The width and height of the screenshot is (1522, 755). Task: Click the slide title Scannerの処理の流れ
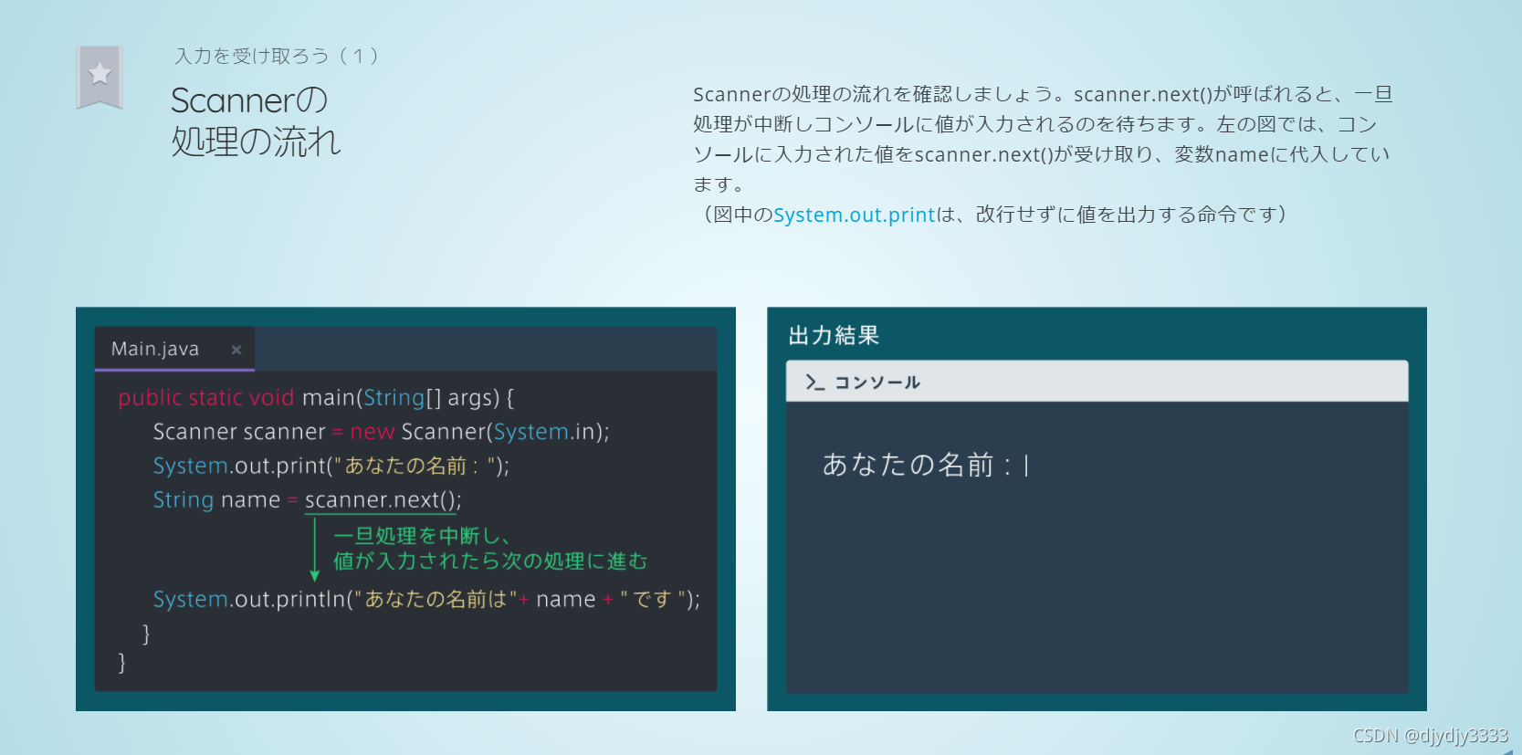coord(256,121)
